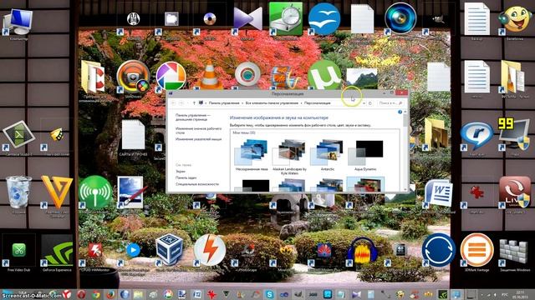Image resolution: width=535 pixels, height=300 pixels.
Task: Refresh the Personalization address bar
Action: tap(370, 103)
